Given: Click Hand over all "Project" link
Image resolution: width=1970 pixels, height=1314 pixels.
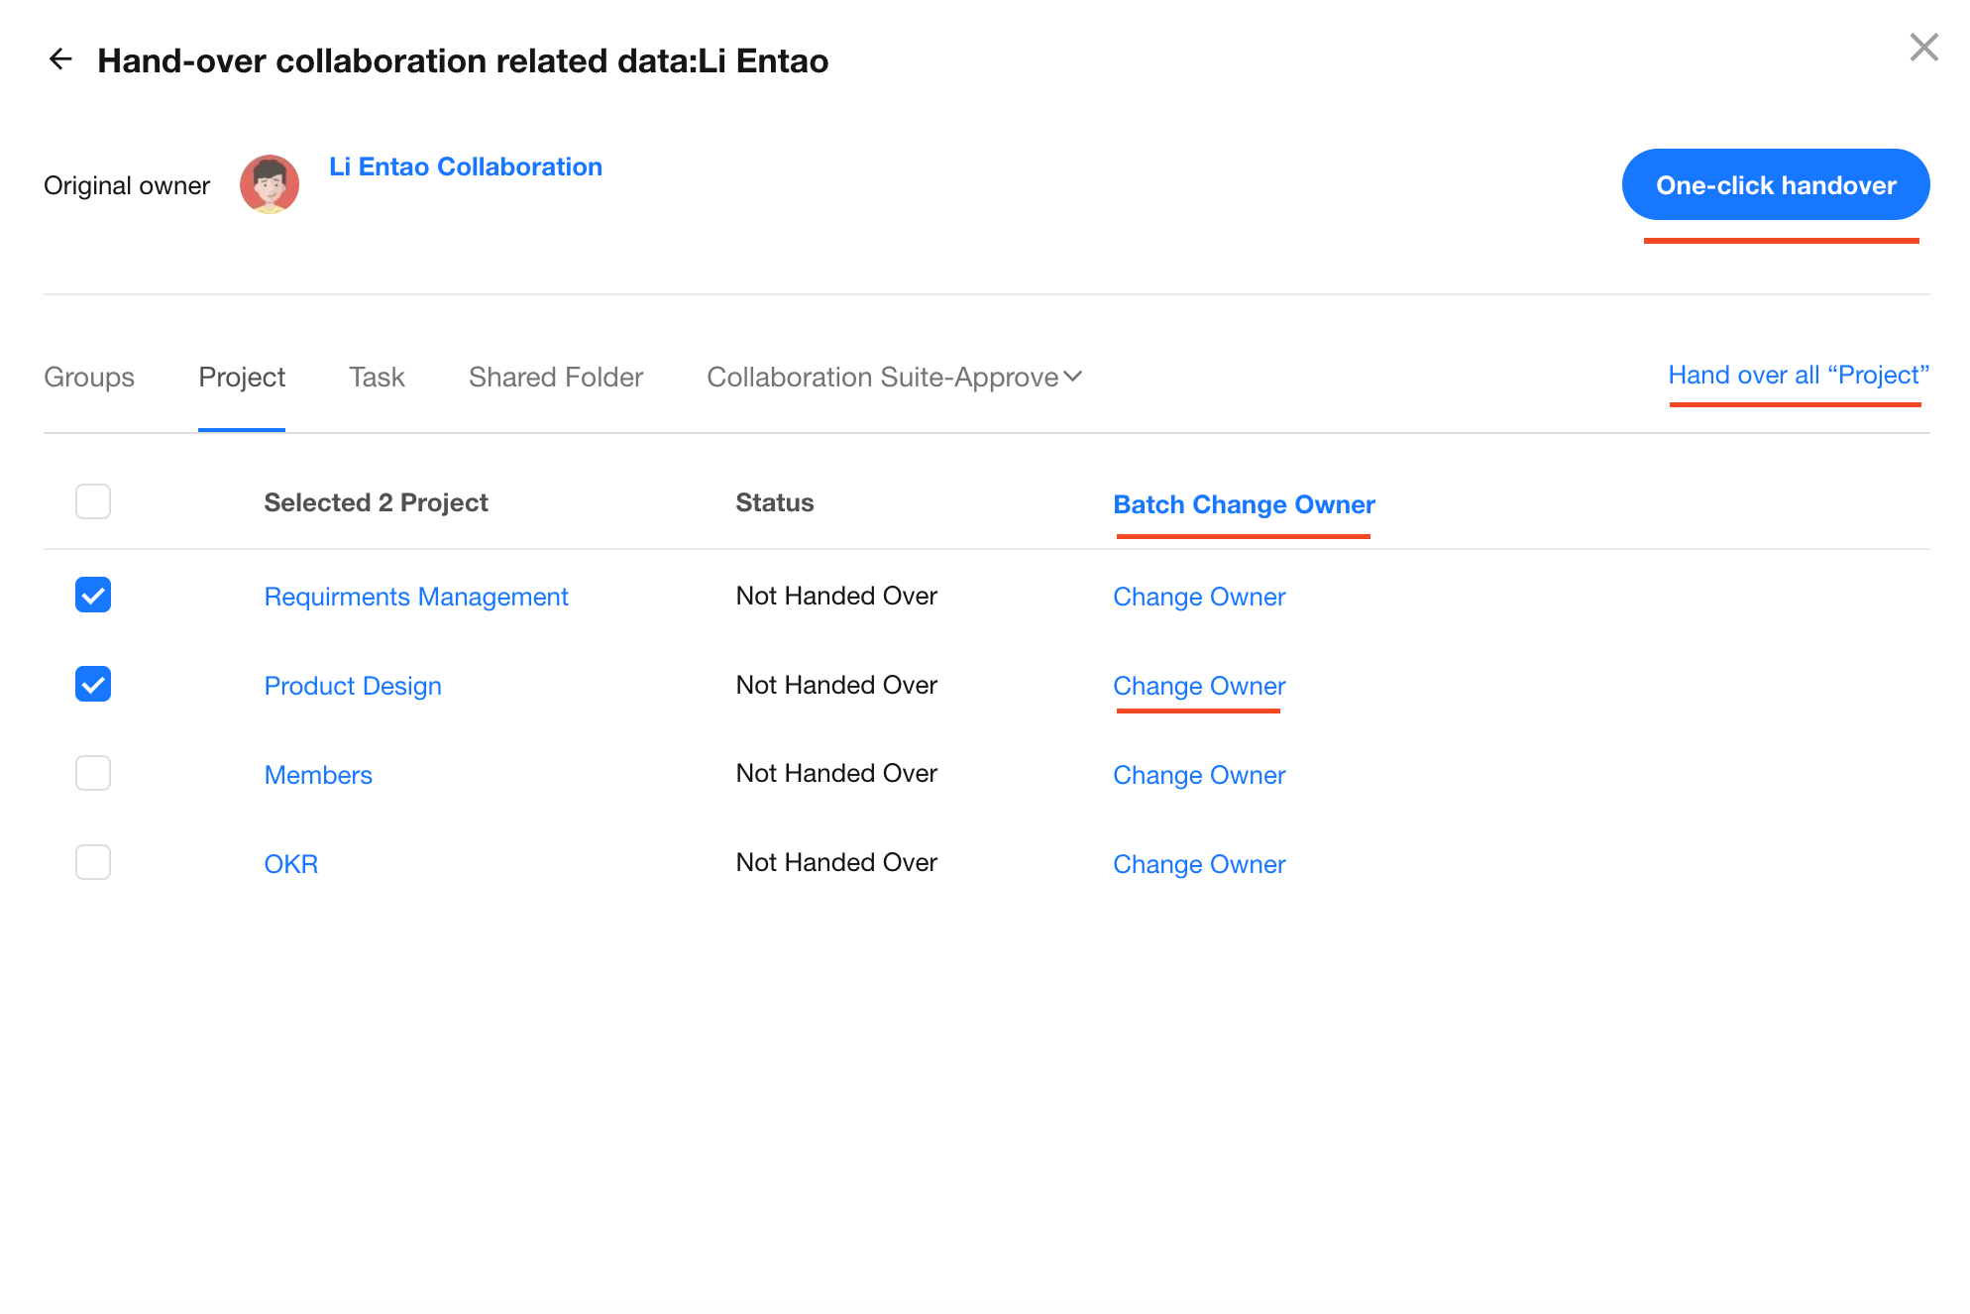Looking at the screenshot, I should pos(1799,375).
